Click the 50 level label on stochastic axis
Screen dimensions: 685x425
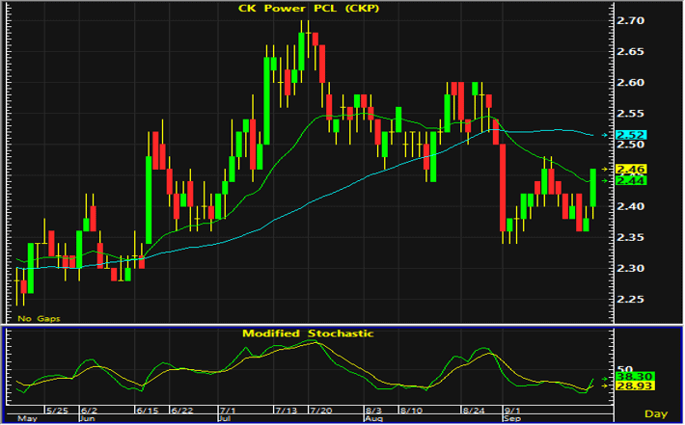[625, 369]
